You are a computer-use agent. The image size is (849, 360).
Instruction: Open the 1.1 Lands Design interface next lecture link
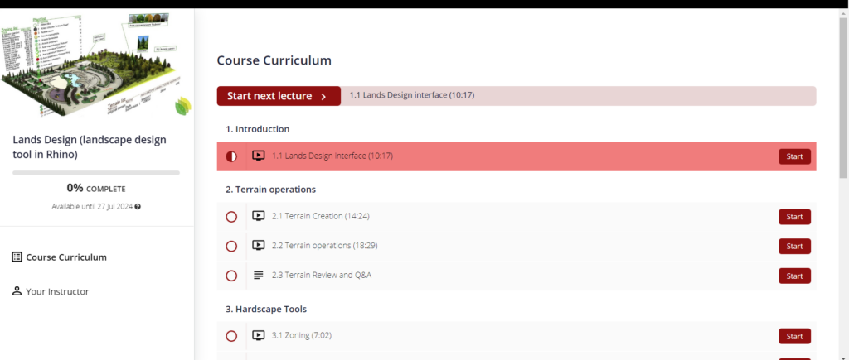click(412, 95)
